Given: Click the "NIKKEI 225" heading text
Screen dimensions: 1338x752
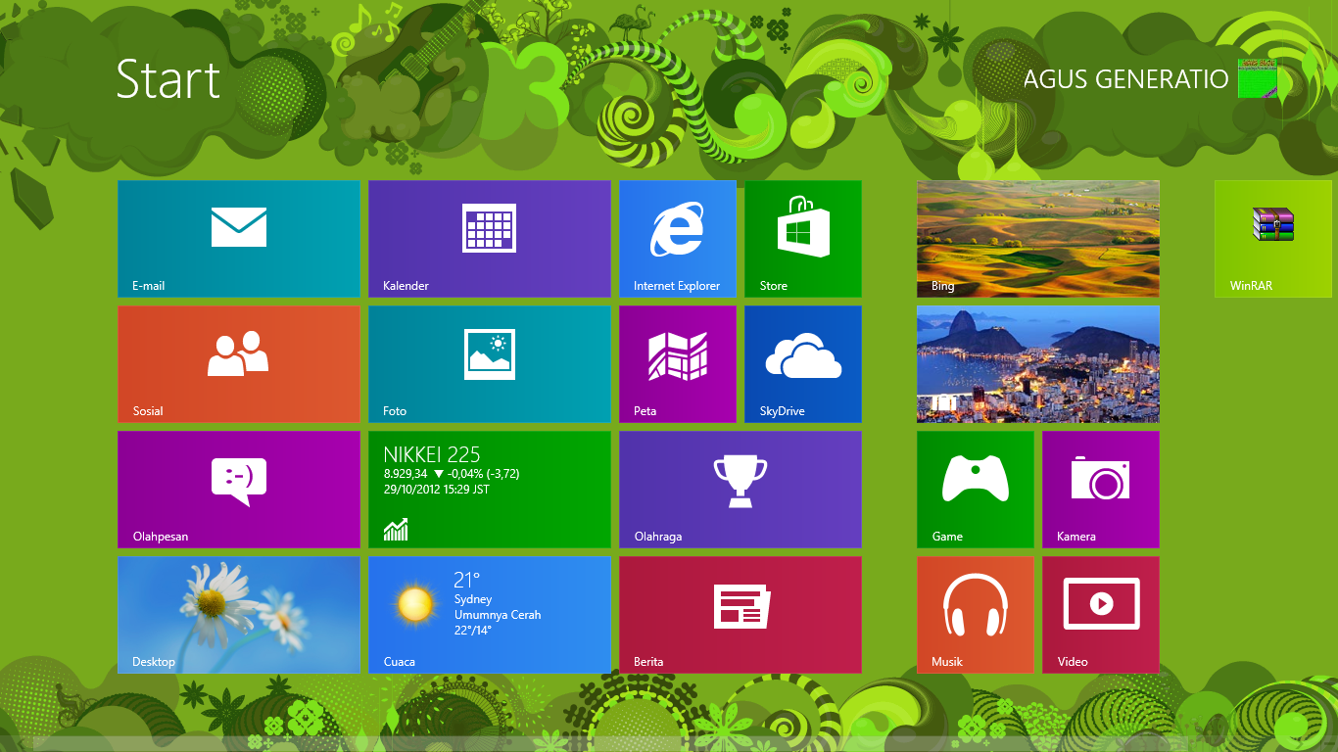Looking at the screenshot, I should [432, 454].
